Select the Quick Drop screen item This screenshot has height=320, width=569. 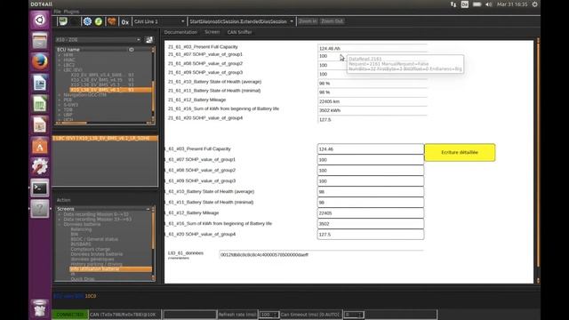point(83,279)
